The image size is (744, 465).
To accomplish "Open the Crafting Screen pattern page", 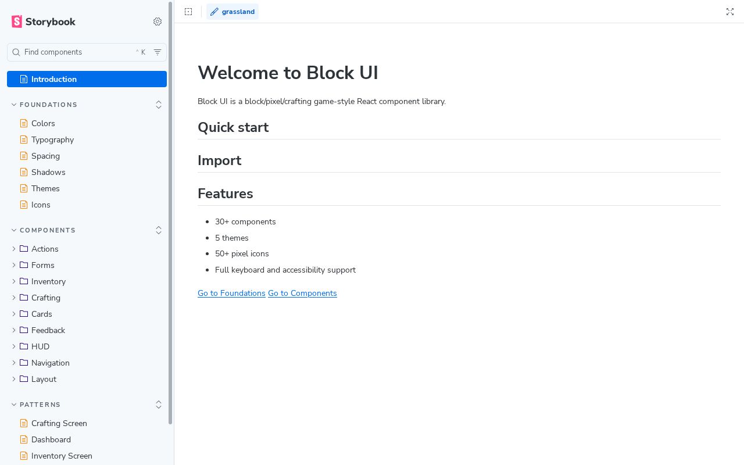I will pos(87,423).
